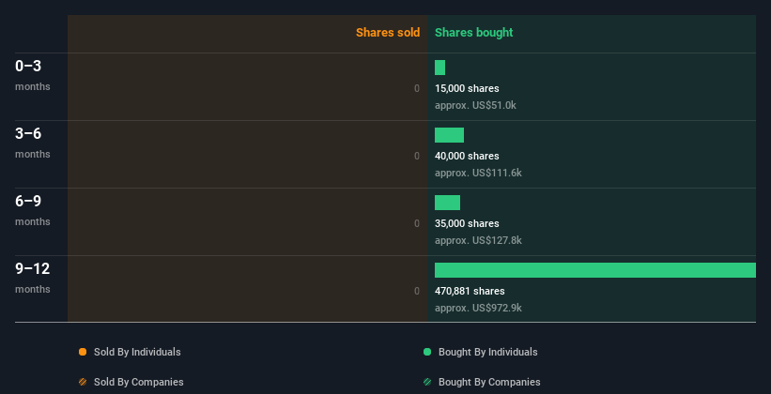Click the 3–6 months green bar
771x394 pixels.
click(x=450, y=135)
